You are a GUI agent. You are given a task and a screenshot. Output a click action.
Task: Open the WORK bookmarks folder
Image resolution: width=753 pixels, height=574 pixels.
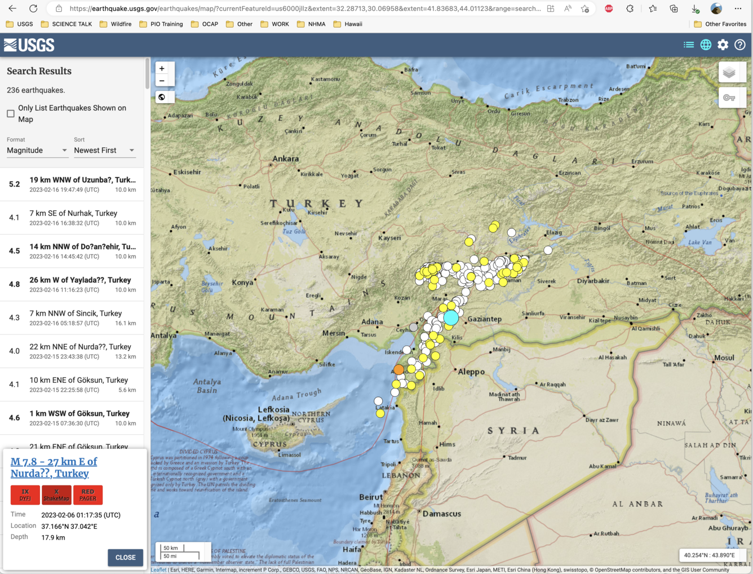point(274,24)
